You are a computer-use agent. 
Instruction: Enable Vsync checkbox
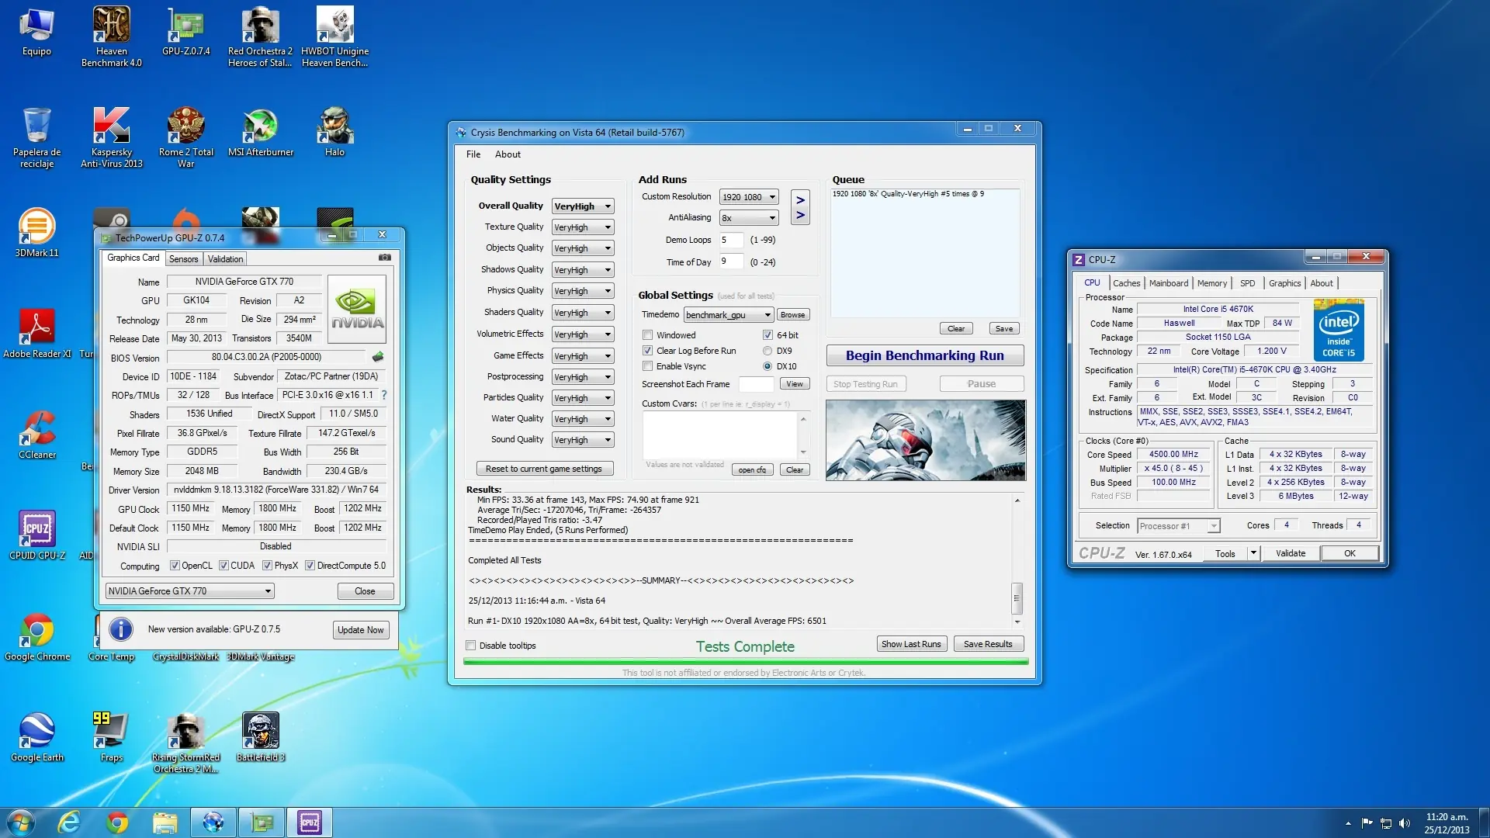(x=647, y=366)
